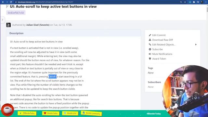Click Mute Notifications link

point(162,54)
